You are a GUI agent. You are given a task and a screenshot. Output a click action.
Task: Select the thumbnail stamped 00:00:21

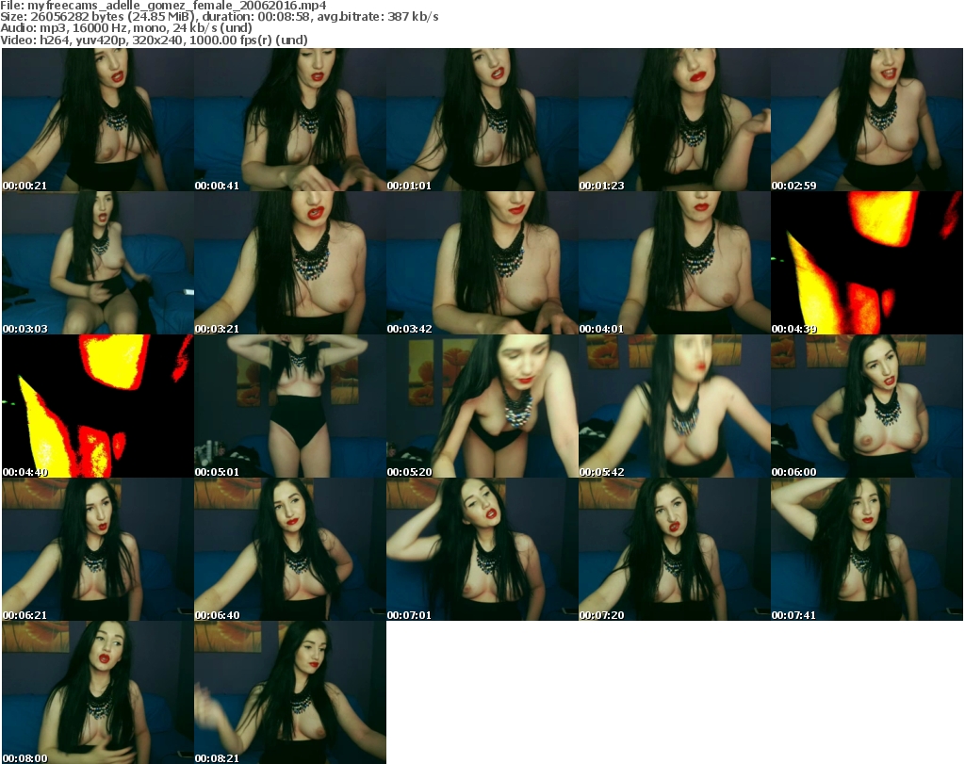click(98, 120)
